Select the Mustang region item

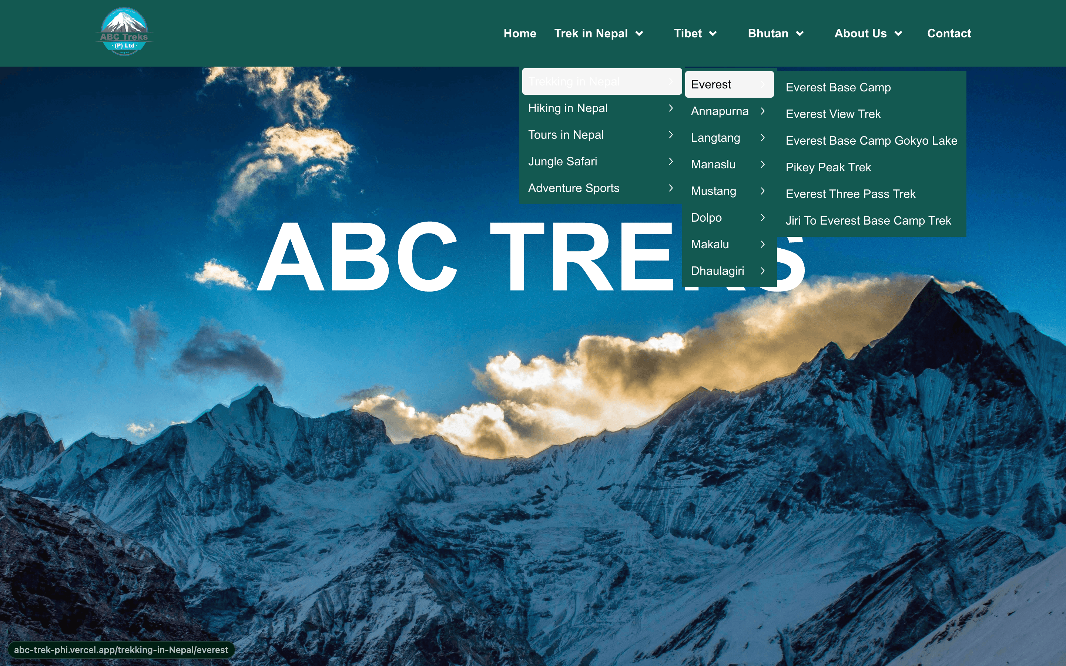tap(729, 191)
